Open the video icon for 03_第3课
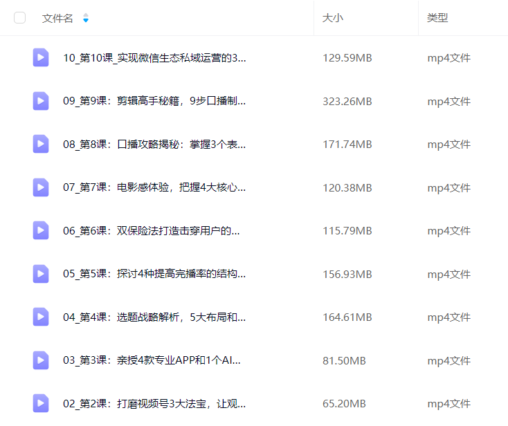 pos(41,360)
